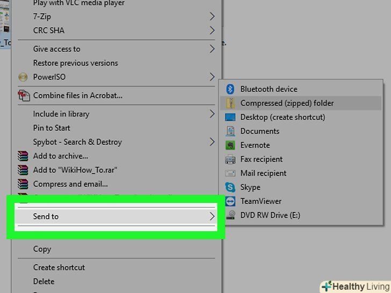The image size is (391, 293).
Task: Click WinRAR icon beside Add to WikiHow_To.rar
Action: click(23, 170)
